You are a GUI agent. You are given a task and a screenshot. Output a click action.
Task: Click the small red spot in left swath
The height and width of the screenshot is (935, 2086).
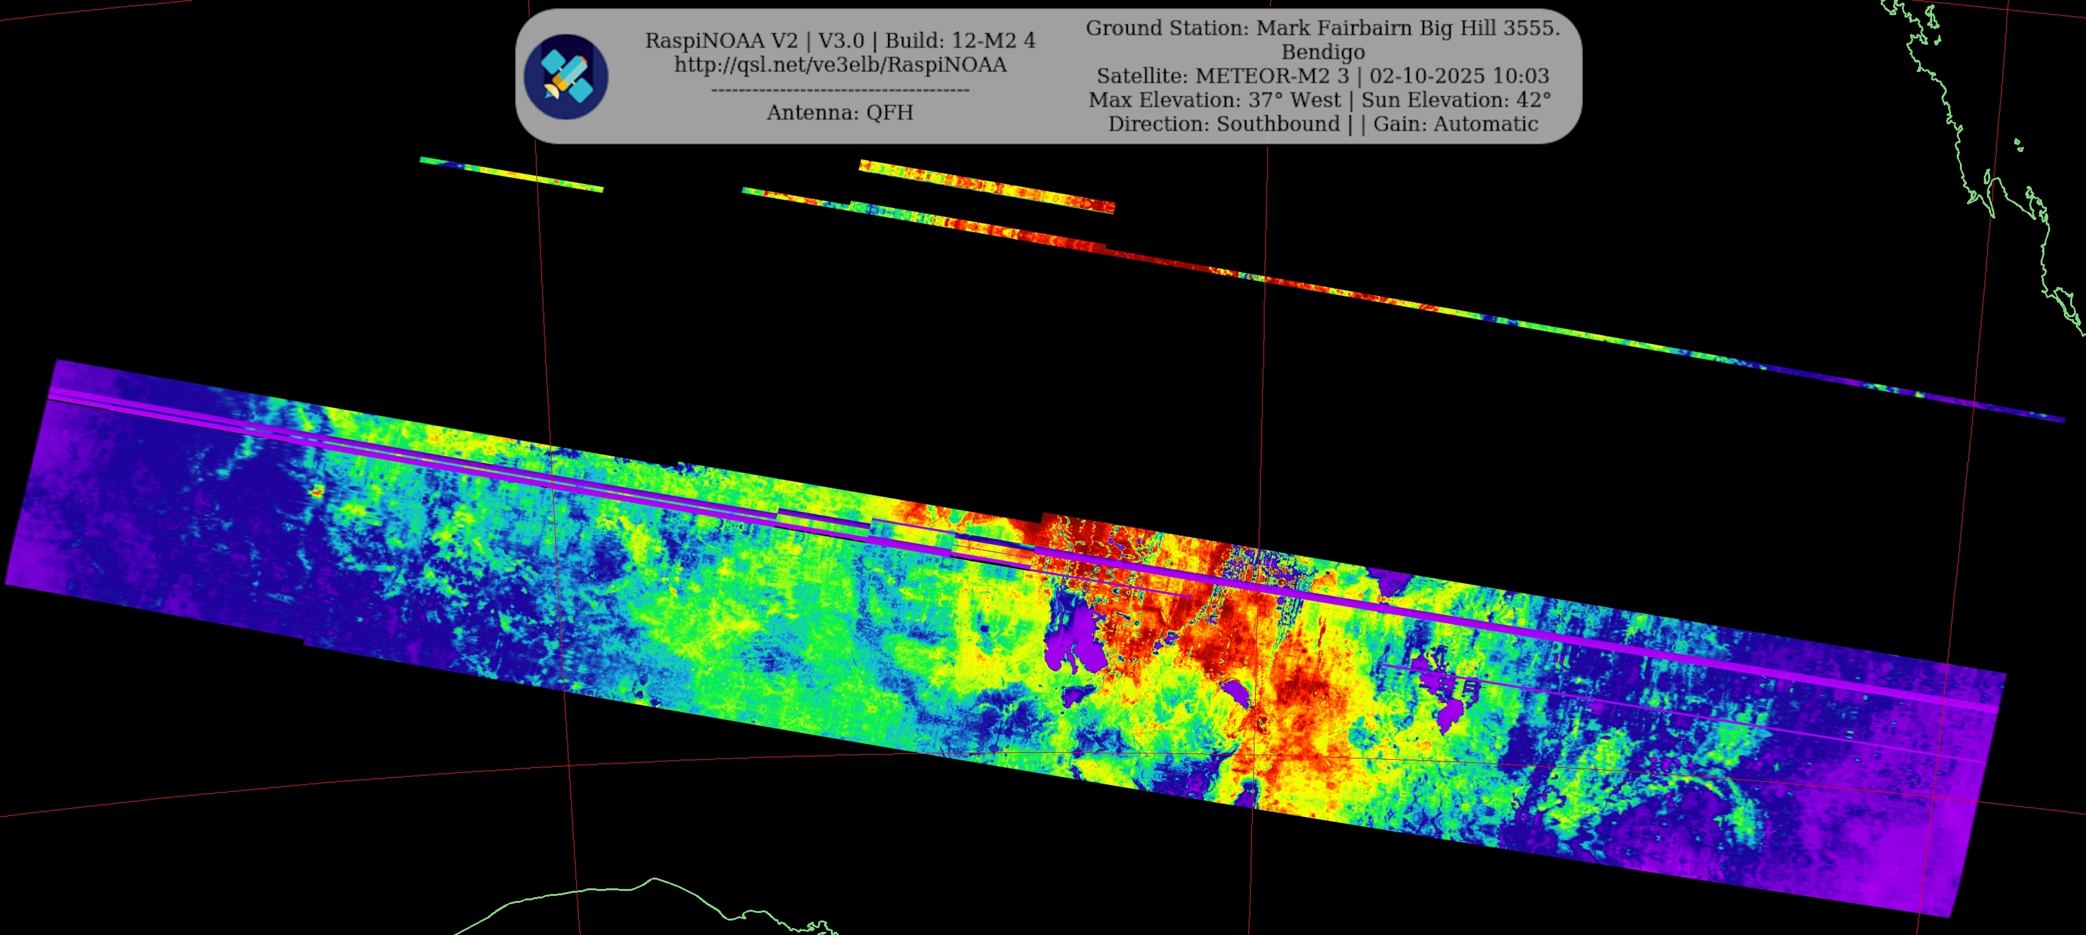point(316,491)
